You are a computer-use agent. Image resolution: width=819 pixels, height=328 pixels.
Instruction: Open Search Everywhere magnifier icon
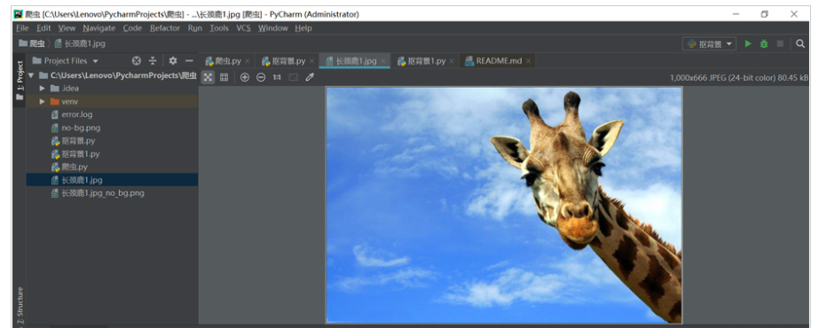click(800, 43)
